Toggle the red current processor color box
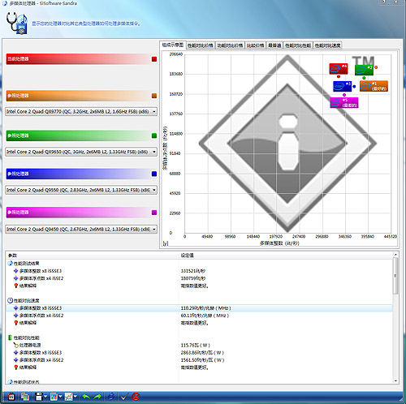The height and width of the screenshot is (404, 406). click(154, 59)
